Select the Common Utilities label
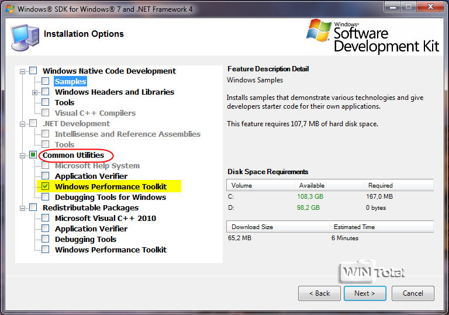Viewport: 449px width, 315px height. click(73, 155)
